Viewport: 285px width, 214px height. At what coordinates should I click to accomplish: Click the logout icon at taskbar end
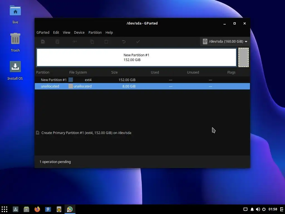click(282, 209)
